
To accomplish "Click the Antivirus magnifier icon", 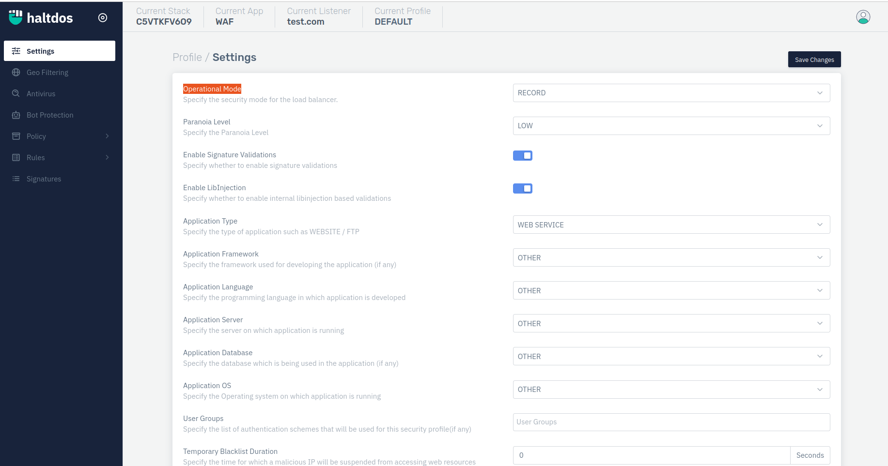I will (x=16, y=93).
